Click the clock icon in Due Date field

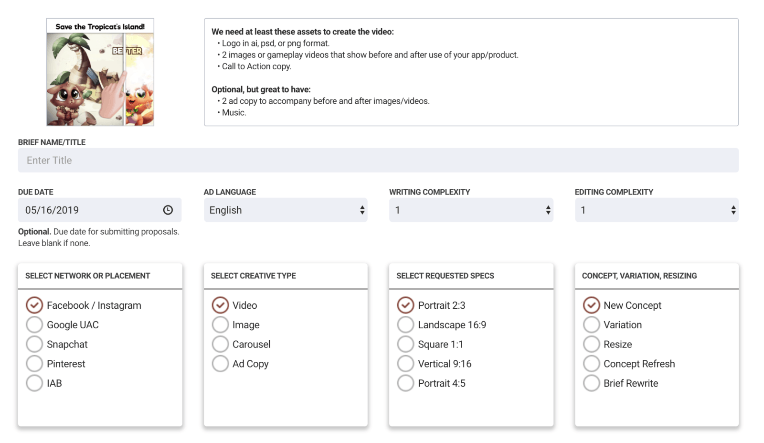pyautogui.click(x=168, y=210)
